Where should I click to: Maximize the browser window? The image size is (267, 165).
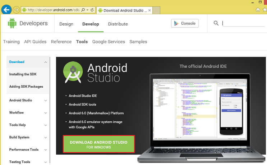tap(260, 2)
